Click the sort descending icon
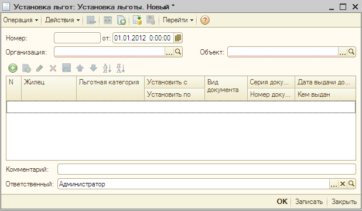The image size is (362, 211). [x=121, y=68]
